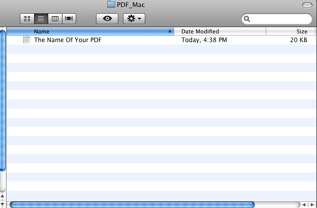Click the 20 KB size value
This screenshot has height=208, width=317.
click(299, 40)
